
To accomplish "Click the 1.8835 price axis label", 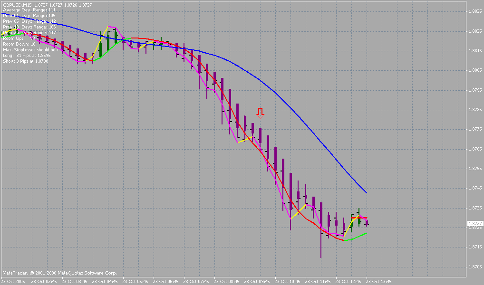I will [x=475, y=11].
